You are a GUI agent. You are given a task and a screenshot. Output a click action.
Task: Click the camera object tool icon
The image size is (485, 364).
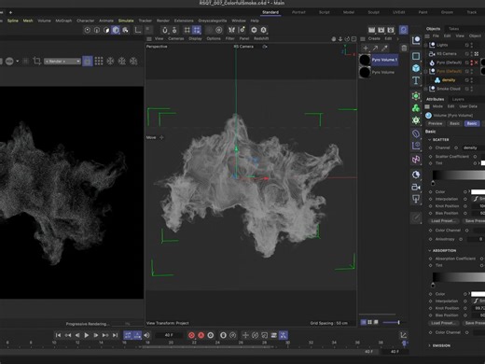[x=416, y=187]
